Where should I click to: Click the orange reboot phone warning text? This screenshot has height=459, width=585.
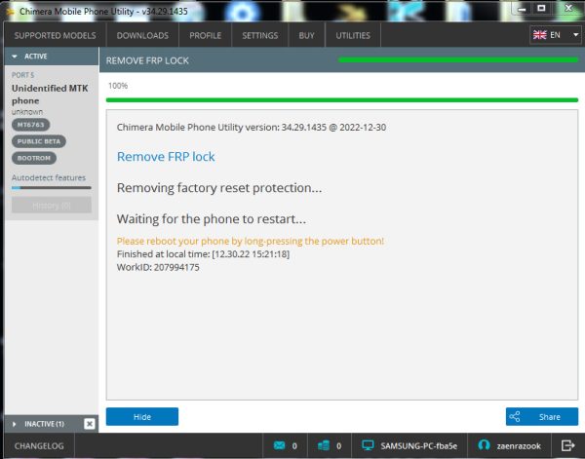(251, 242)
